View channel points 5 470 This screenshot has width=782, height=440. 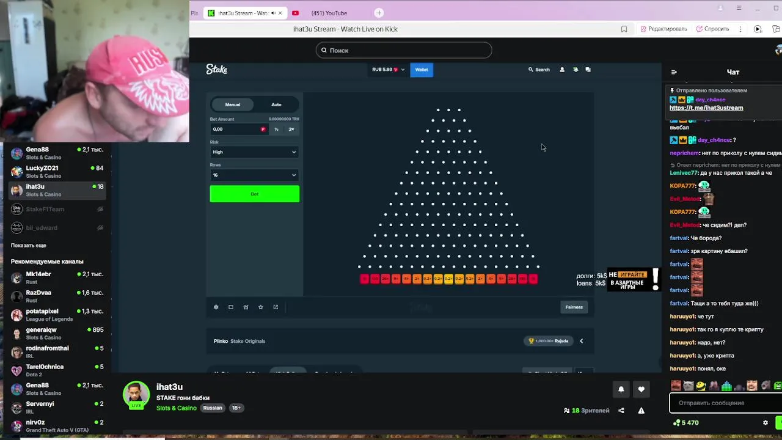(x=685, y=422)
